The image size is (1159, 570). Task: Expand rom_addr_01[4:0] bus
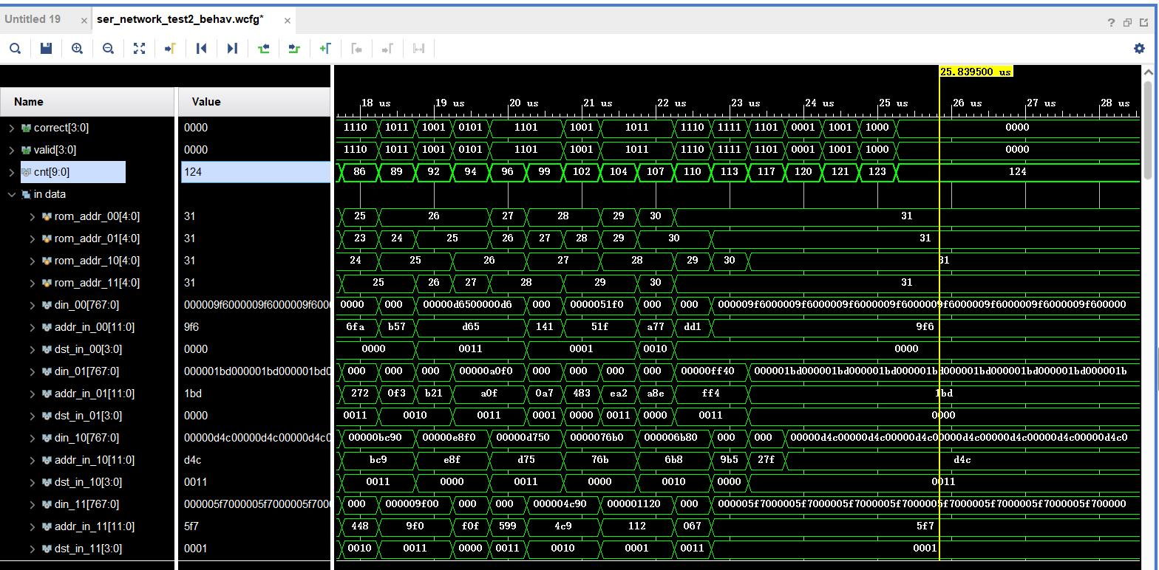pos(33,238)
